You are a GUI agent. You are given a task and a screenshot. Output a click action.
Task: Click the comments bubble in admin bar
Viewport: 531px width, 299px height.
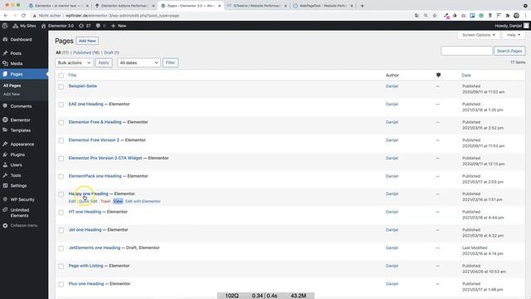click(x=100, y=26)
